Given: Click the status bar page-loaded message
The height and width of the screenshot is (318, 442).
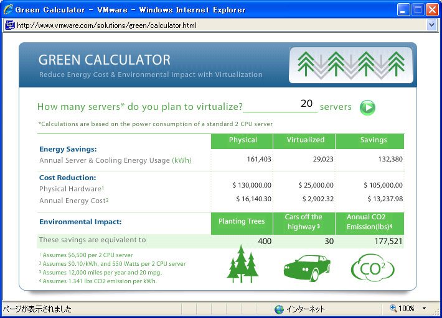Looking at the screenshot, I should coord(37,309).
